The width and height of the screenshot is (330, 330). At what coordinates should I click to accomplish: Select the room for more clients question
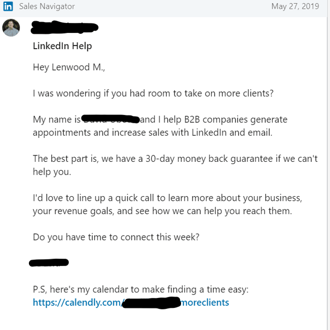click(x=153, y=93)
